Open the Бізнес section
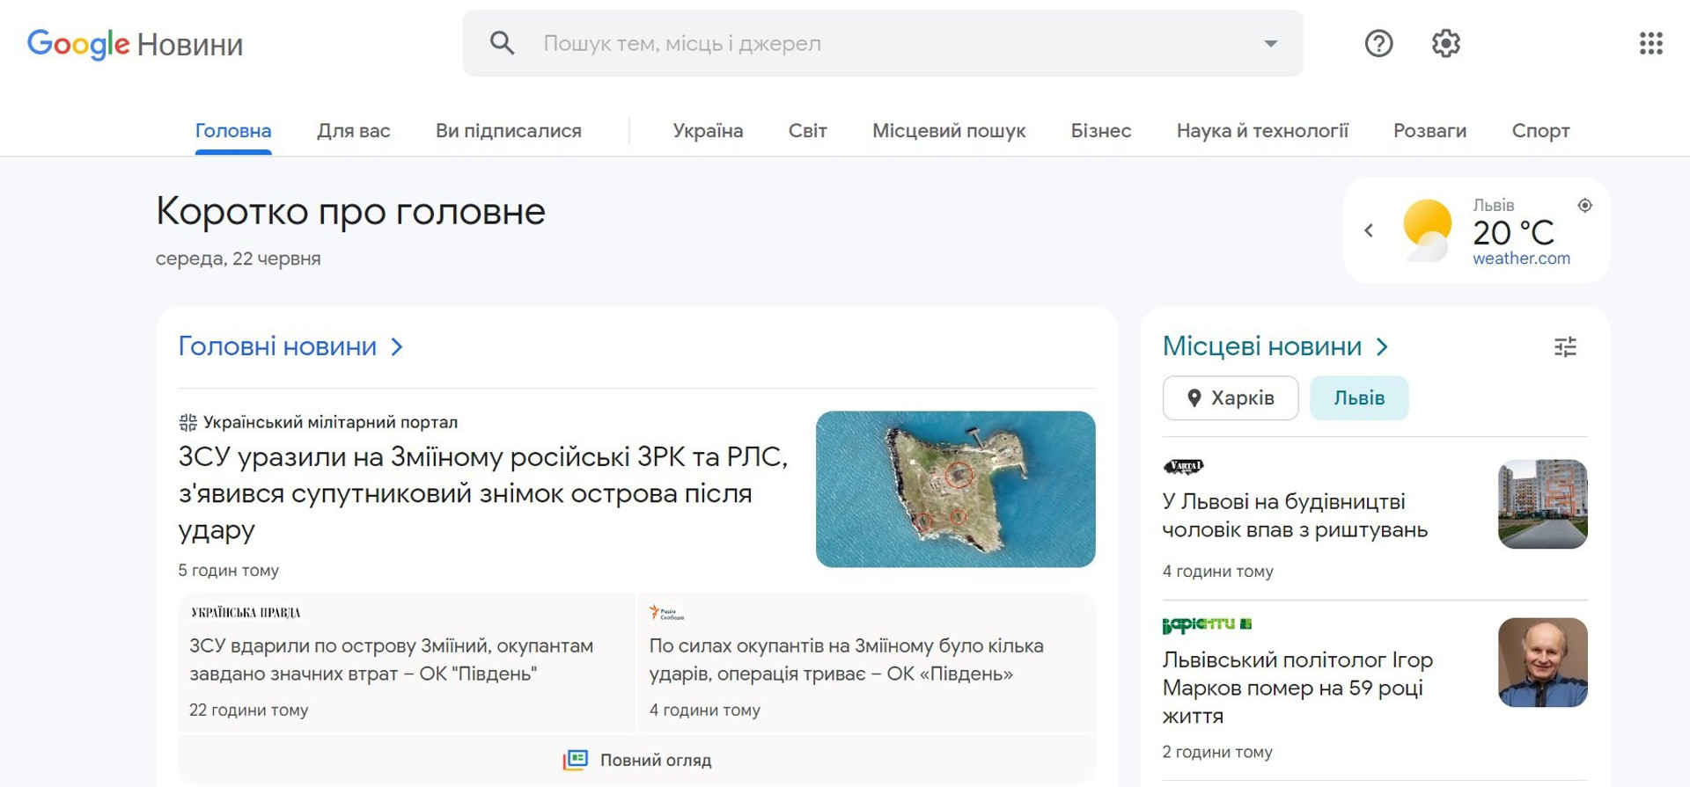 tap(1100, 131)
